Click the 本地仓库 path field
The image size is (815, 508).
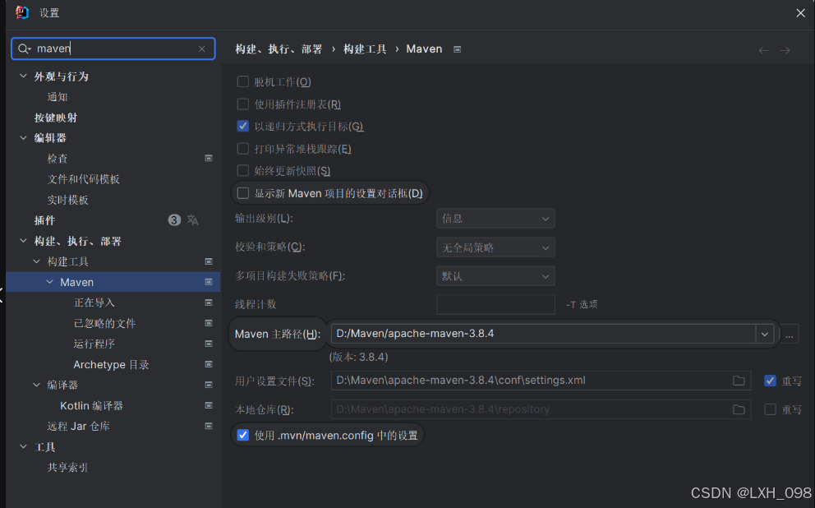(x=541, y=409)
